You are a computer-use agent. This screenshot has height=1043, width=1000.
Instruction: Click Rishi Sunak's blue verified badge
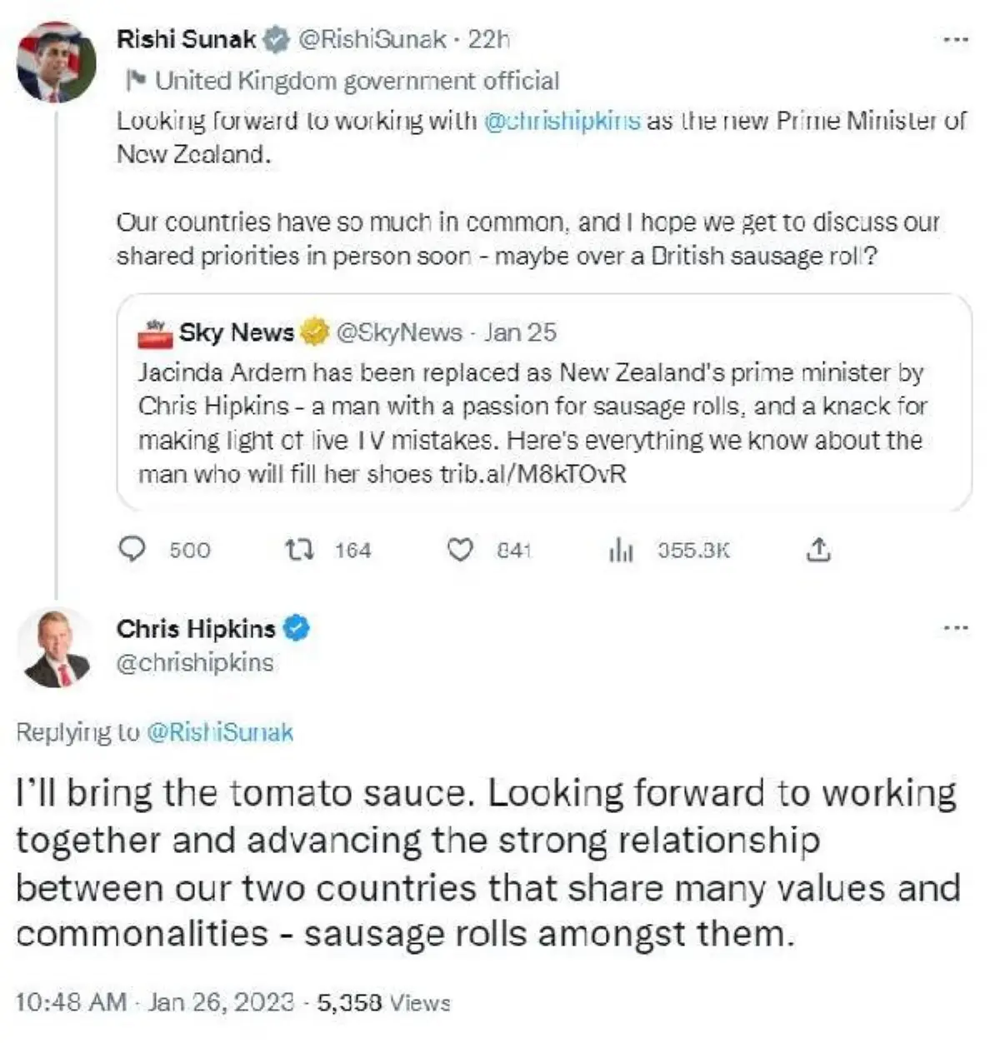point(277,39)
